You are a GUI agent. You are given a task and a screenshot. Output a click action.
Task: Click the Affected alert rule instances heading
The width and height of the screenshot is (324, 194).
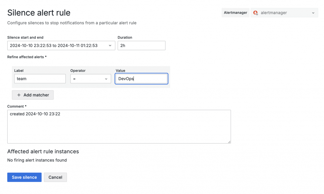pyautogui.click(x=43, y=151)
